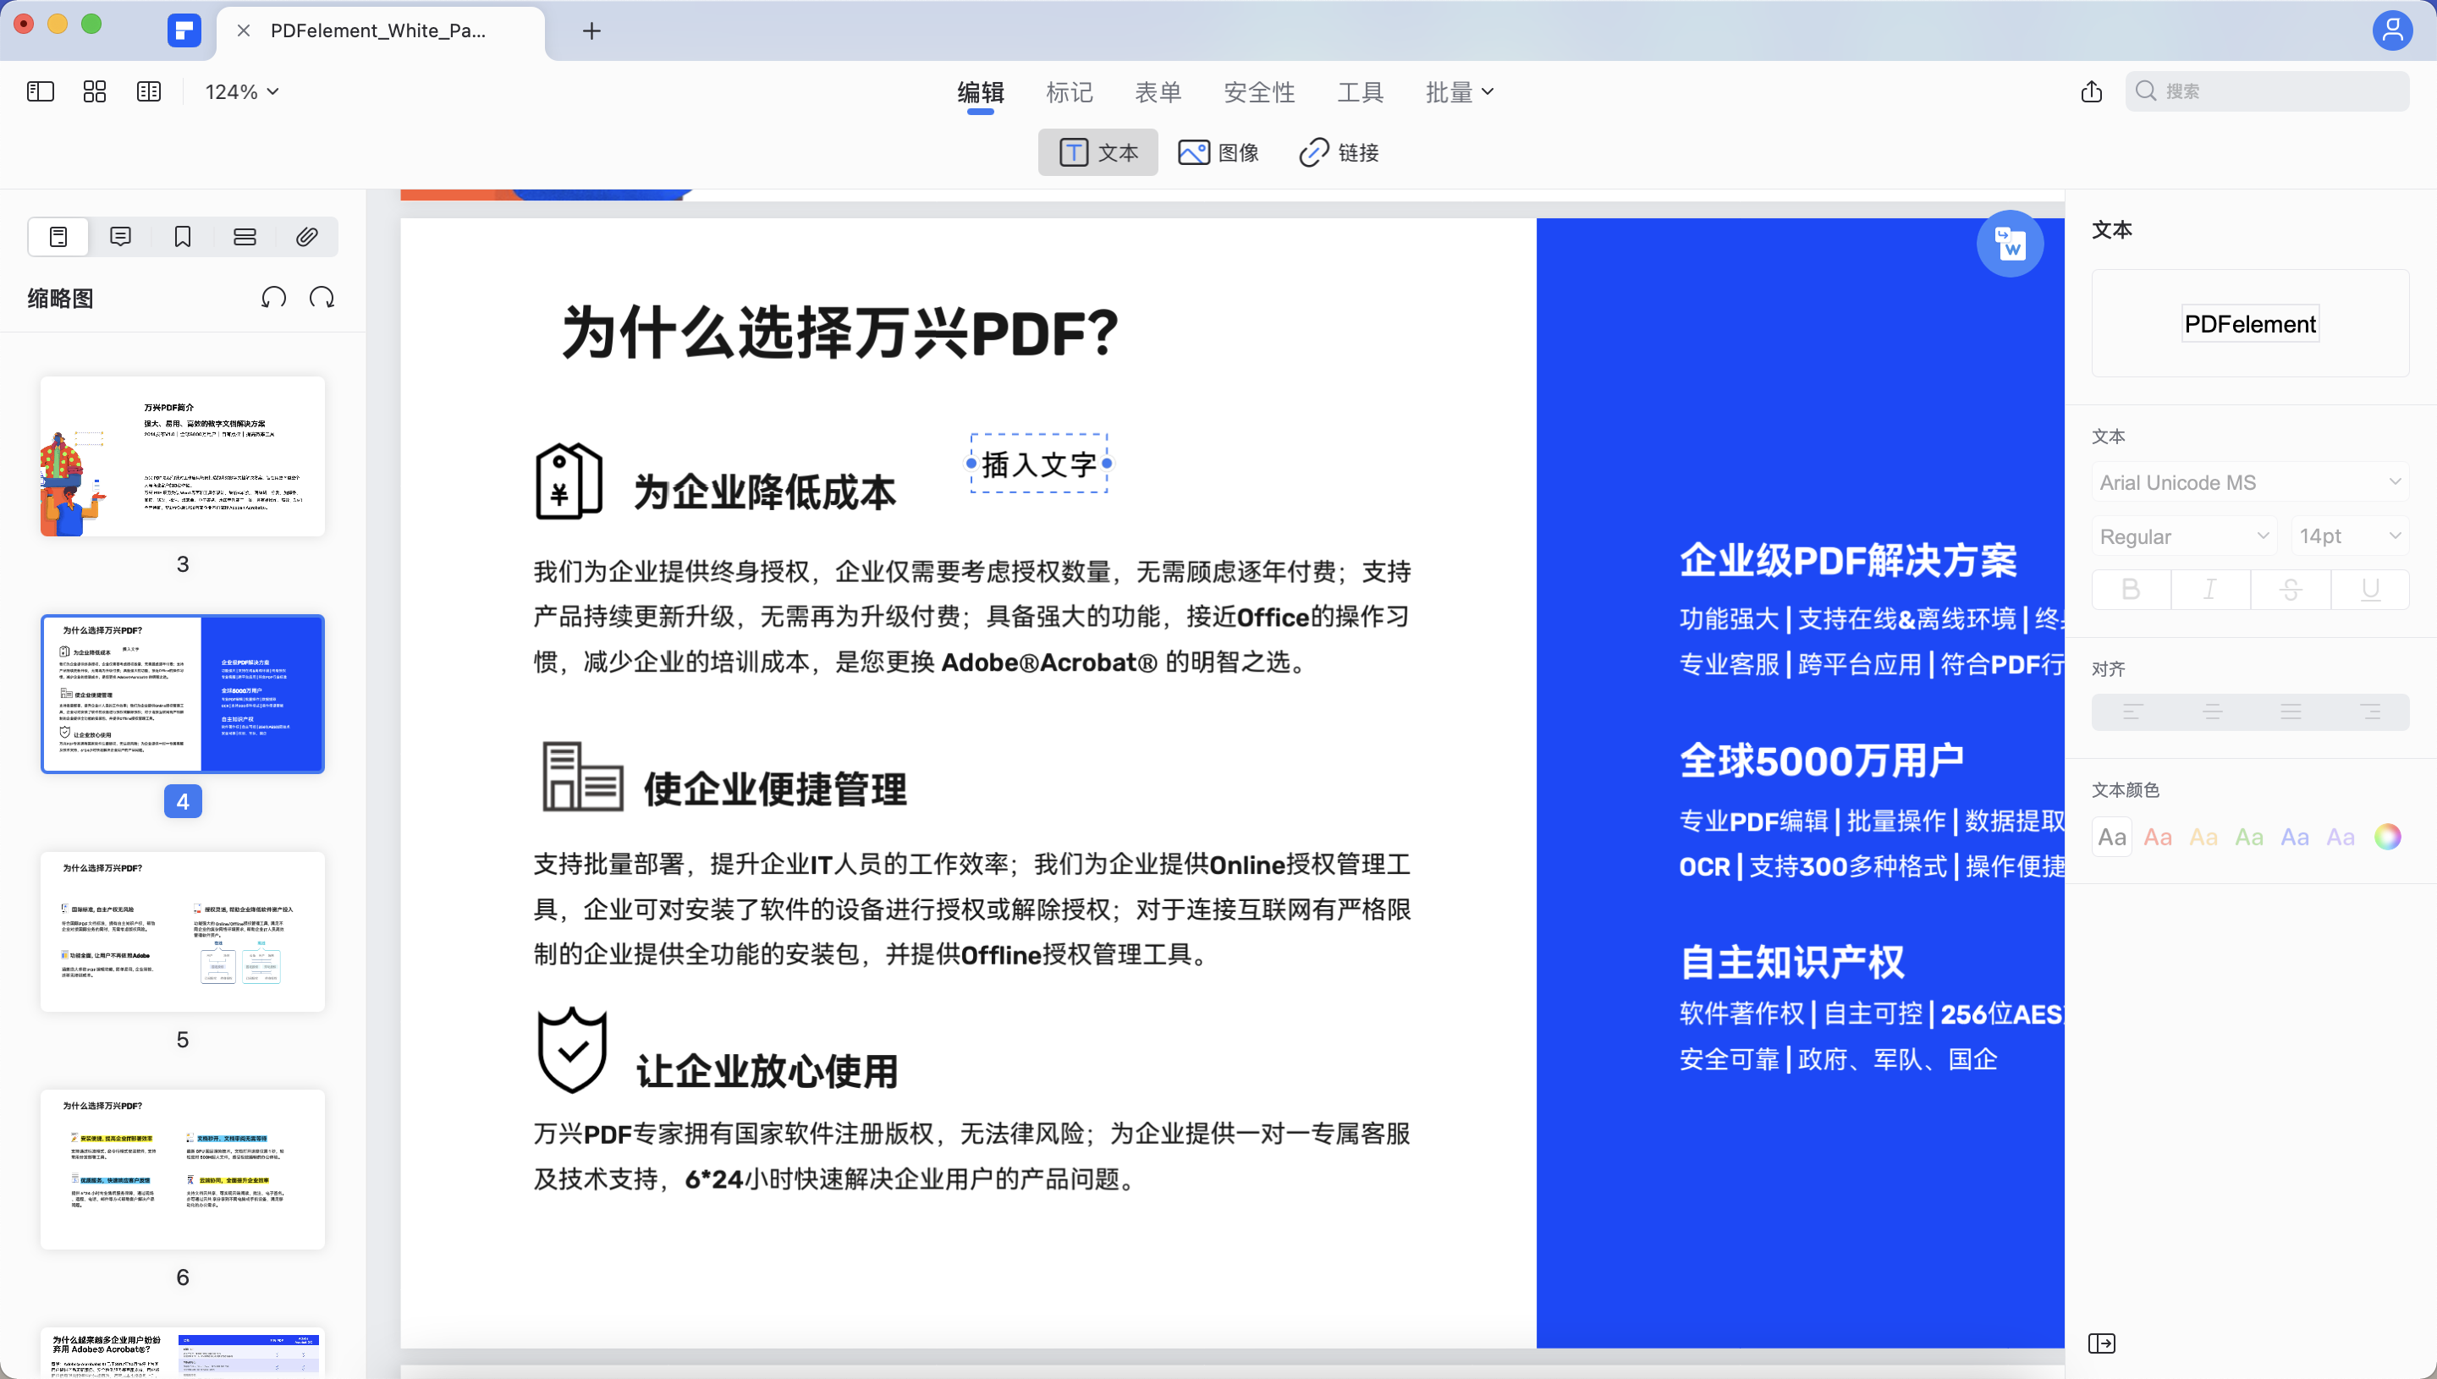Select the text editing tool 文本
Screen dimensions: 2437x1379
(x=1097, y=151)
